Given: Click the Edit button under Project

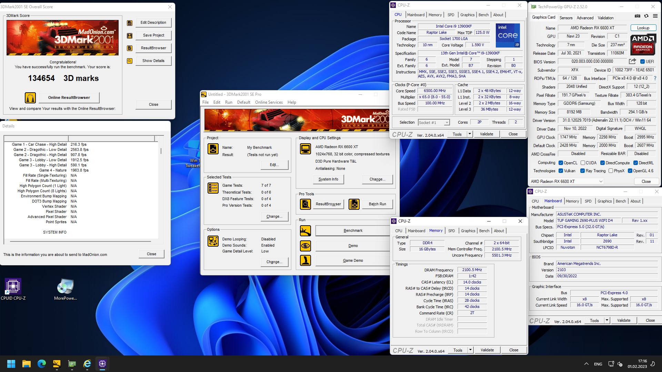Looking at the screenshot, I should (x=274, y=165).
